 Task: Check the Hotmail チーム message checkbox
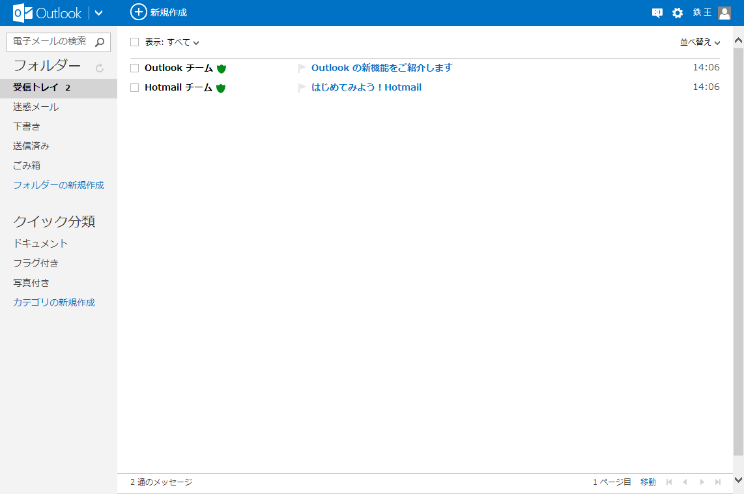tap(135, 88)
